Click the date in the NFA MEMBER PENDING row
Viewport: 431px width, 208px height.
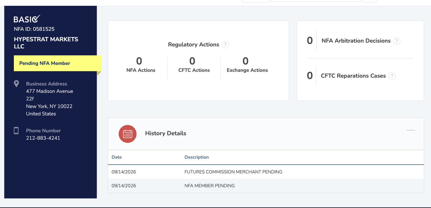124,186
